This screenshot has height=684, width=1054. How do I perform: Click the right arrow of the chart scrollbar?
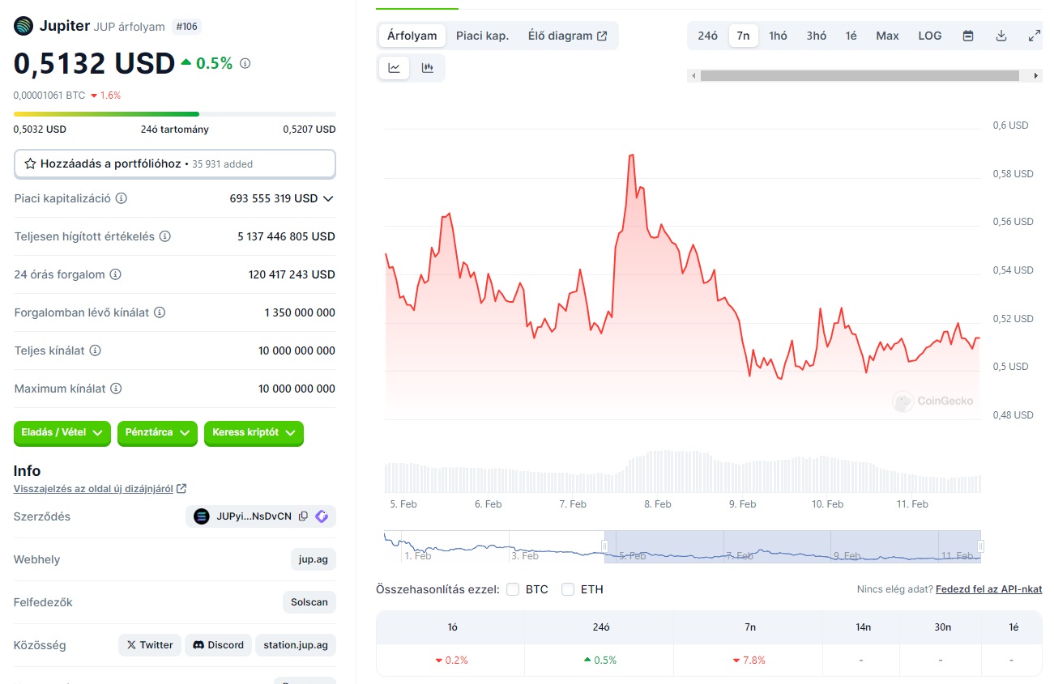pos(1036,76)
